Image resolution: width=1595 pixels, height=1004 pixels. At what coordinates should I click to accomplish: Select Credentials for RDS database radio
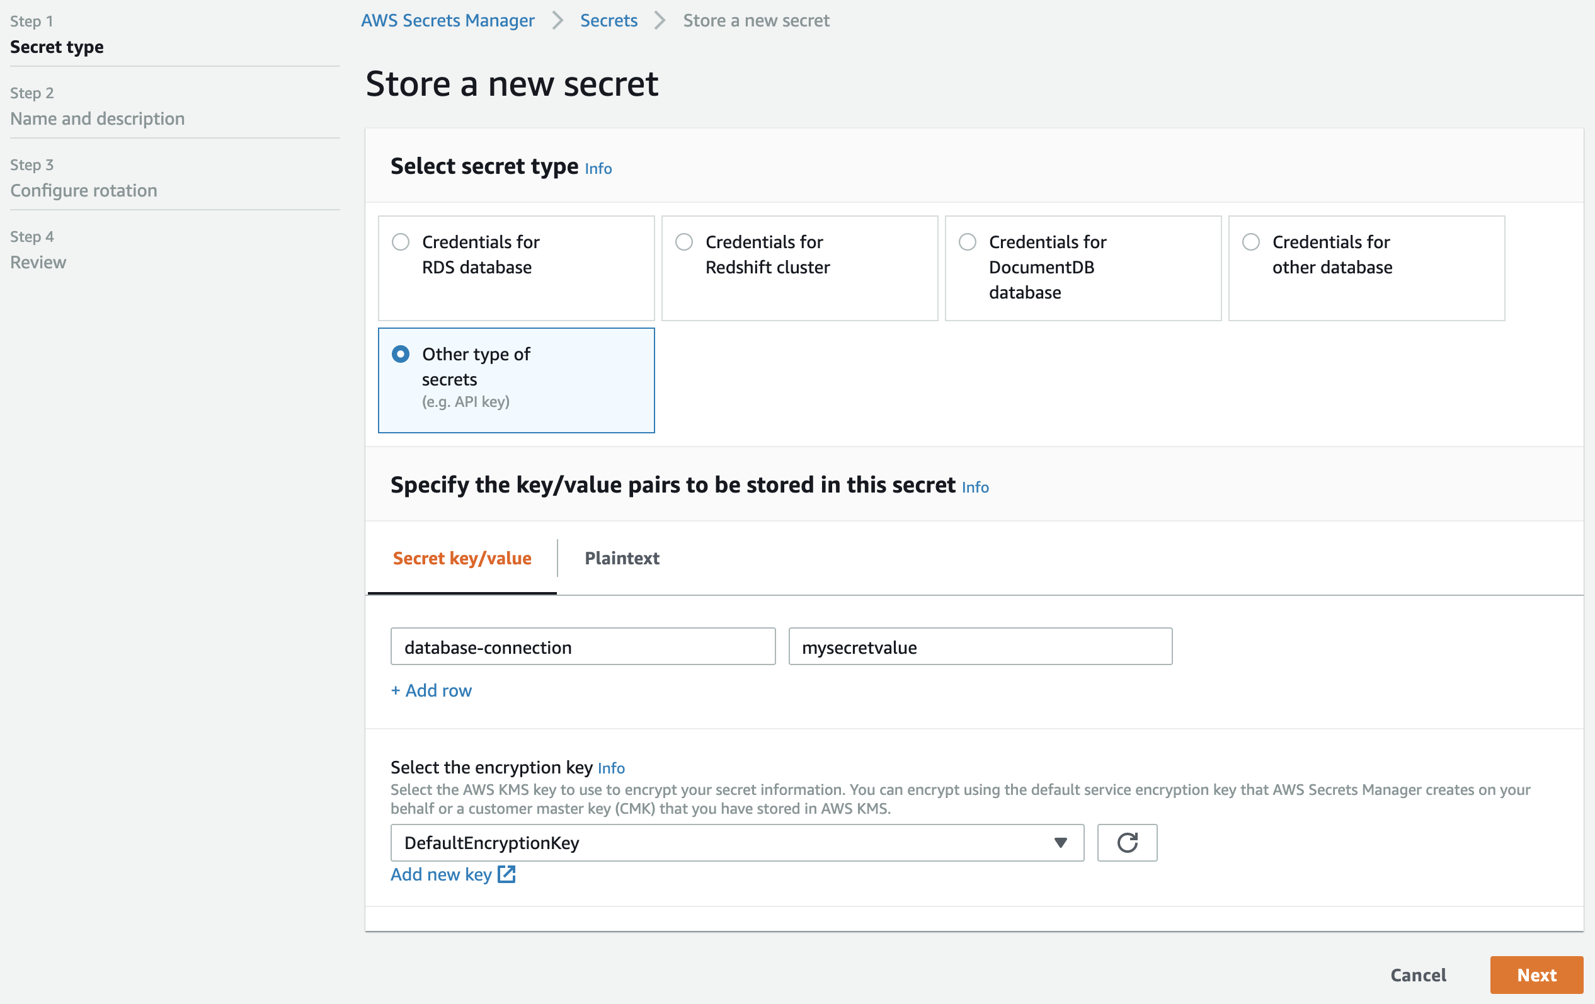(x=401, y=242)
